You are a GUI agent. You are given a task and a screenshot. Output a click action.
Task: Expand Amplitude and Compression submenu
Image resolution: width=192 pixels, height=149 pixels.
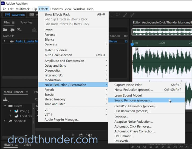pyautogui.click(x=73, y=61)
